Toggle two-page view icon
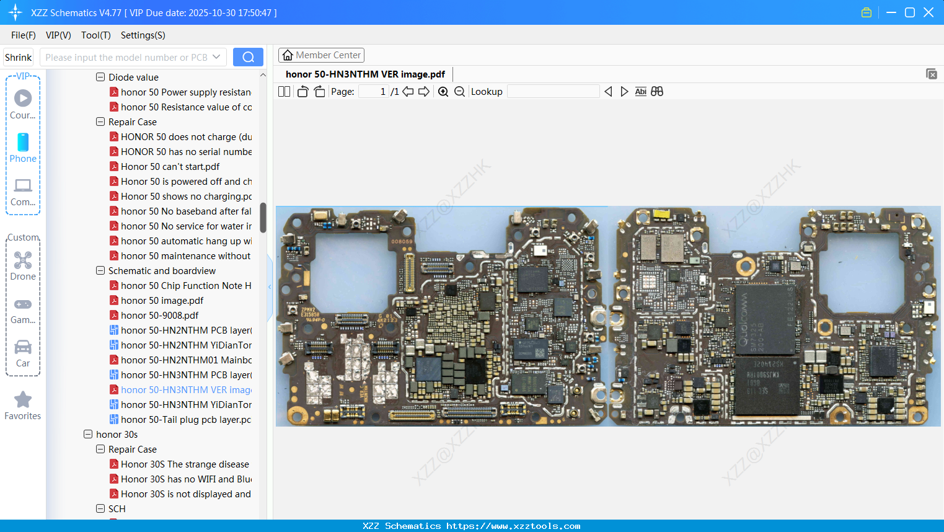 (x=284, y=92)
